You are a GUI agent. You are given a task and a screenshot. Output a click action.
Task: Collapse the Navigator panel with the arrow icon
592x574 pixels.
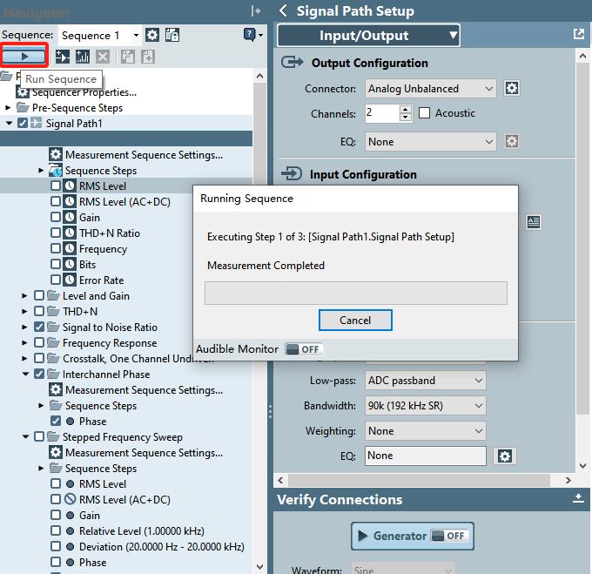pyautogui.click(x=255, y=10)
